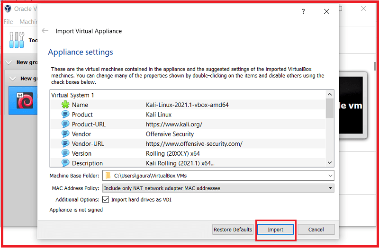
Task: Click the Machine Base Folder path field
Action: (218, 176)
